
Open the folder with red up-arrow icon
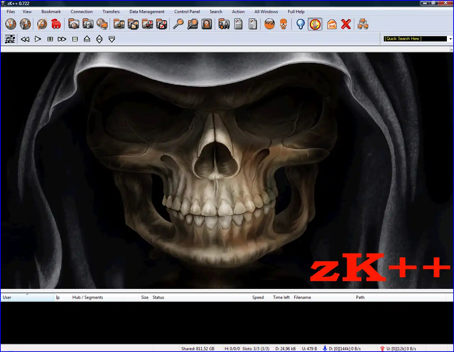pos(147,24)
